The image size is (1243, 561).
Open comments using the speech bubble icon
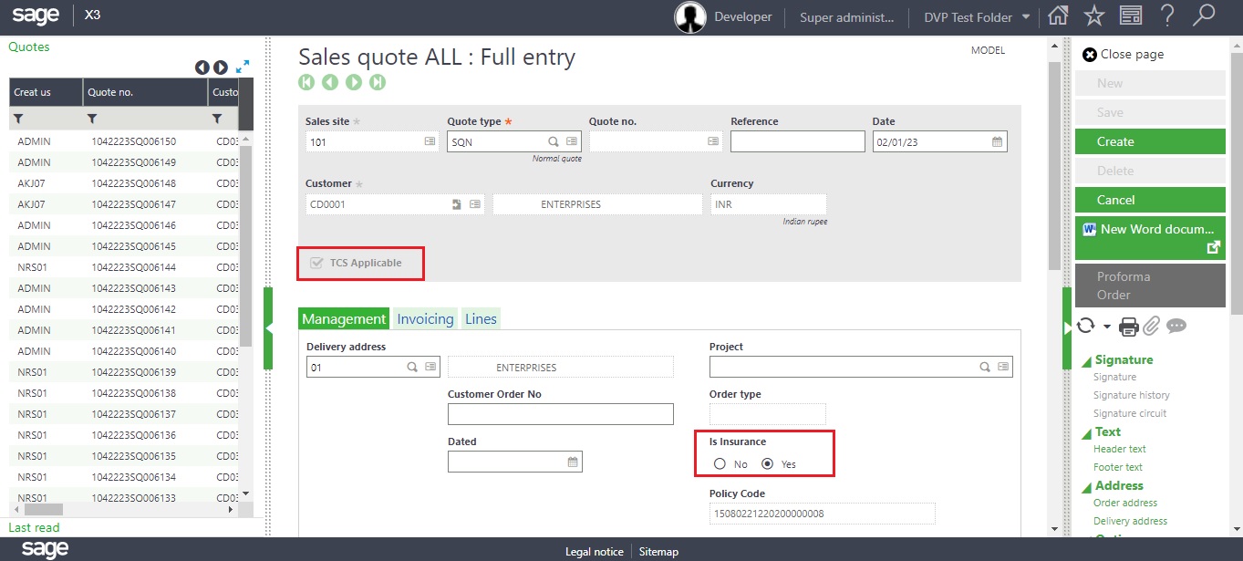tap(1176, 326)
